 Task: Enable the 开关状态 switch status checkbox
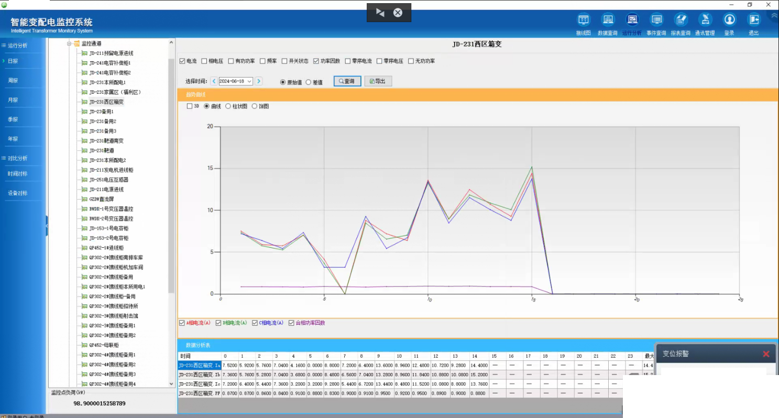tap(284, 61)
